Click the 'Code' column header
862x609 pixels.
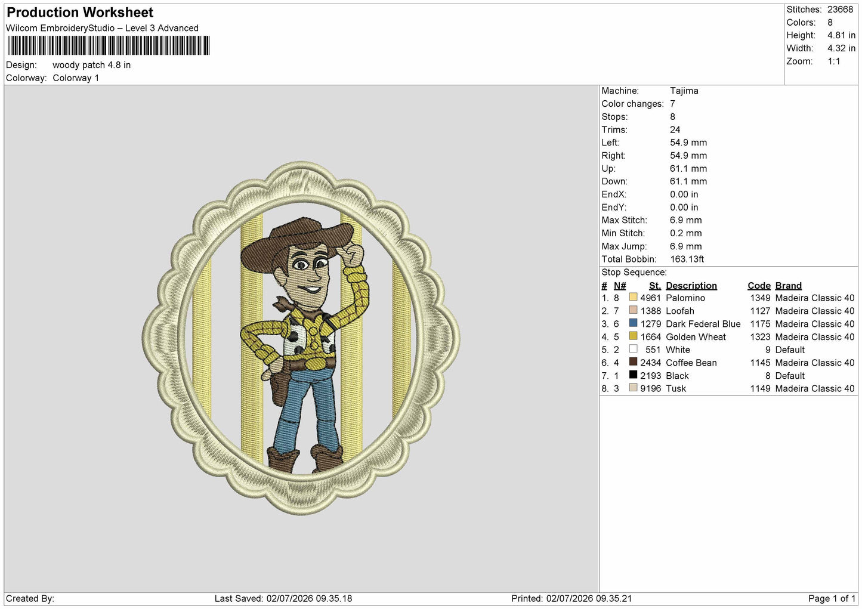[759, 286]
